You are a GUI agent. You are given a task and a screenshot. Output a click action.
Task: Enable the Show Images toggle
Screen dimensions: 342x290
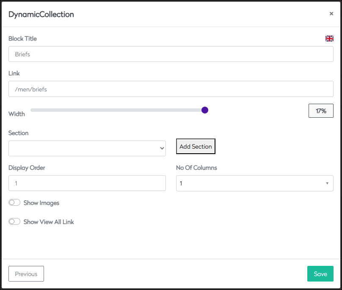pyautogui.click(x=14, y=203)
